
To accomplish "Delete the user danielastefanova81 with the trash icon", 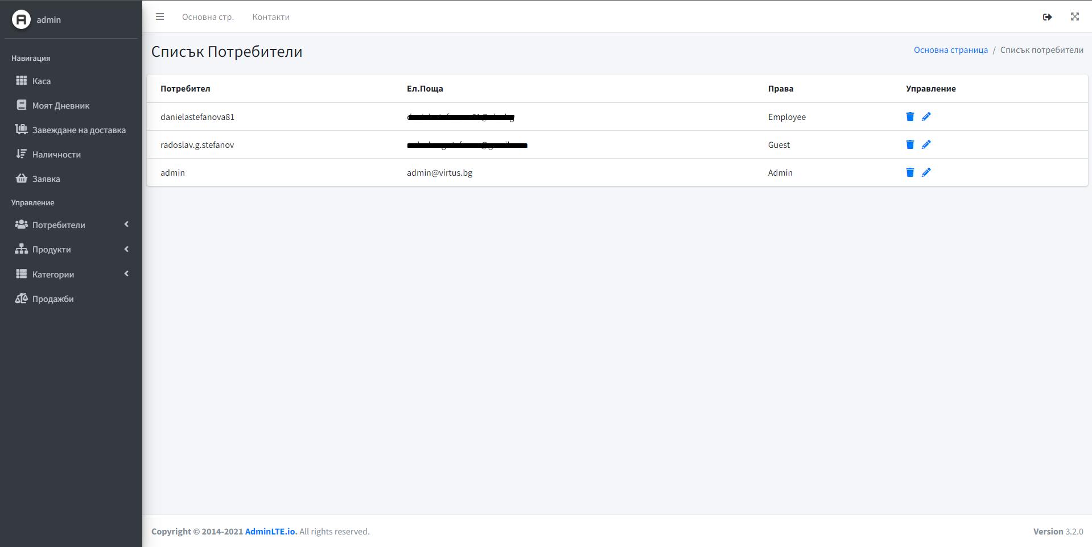I will click(909, 117).
